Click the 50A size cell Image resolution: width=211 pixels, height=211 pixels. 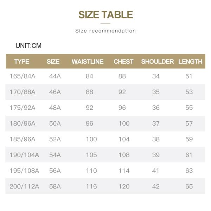tap(55, 123)
